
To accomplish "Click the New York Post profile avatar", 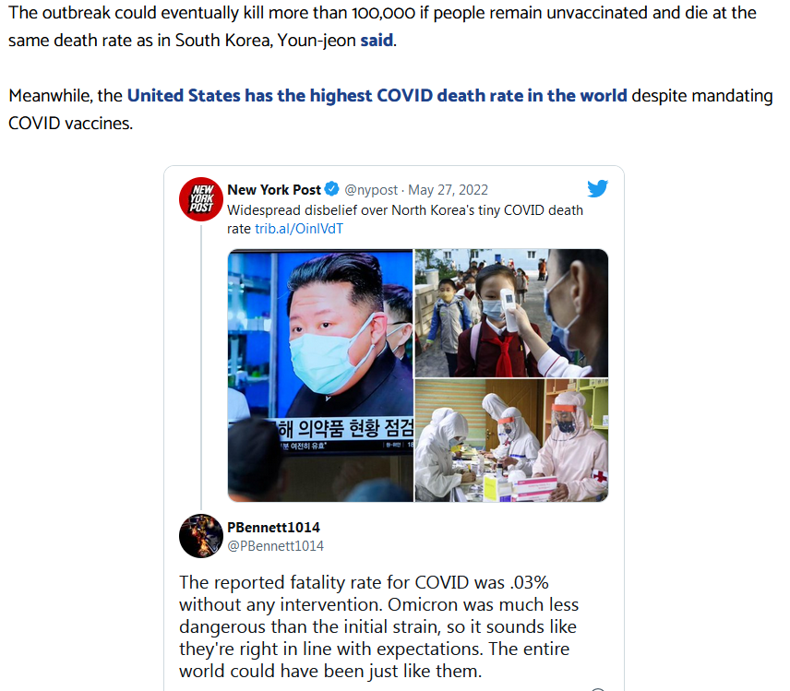I will [201, 199].
